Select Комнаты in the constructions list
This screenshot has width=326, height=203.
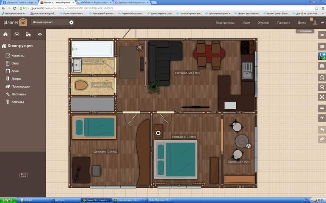pos(18,55)
